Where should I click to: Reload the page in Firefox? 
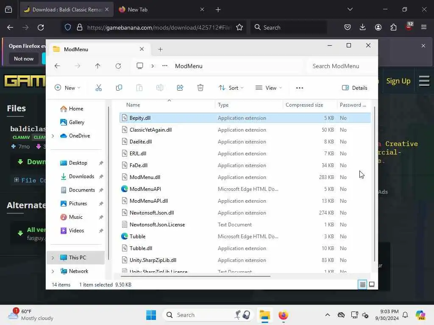pyautogui.click(x=41, y=28)
